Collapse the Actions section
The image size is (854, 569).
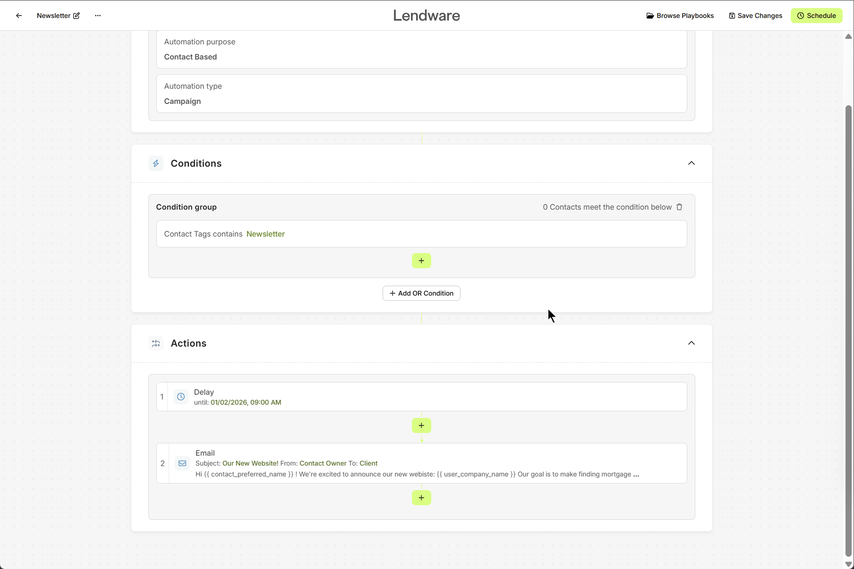point(691,343)
